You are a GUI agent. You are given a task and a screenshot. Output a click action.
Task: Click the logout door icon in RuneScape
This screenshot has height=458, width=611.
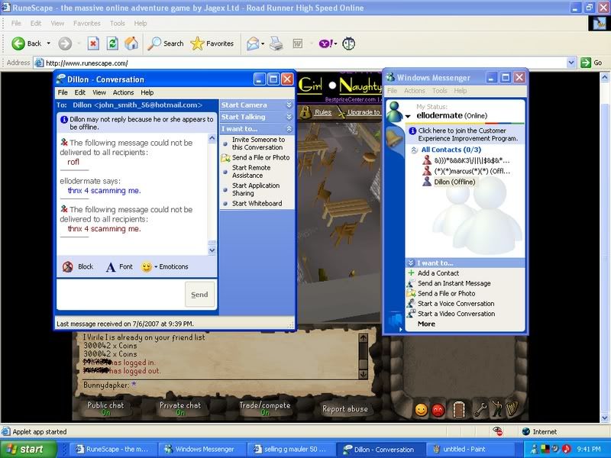point(460,409)
